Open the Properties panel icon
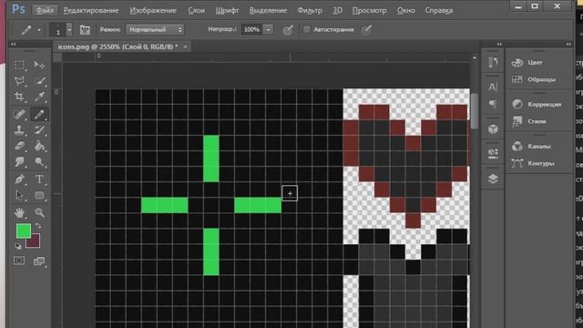583x328 pixels. (493, 153)
